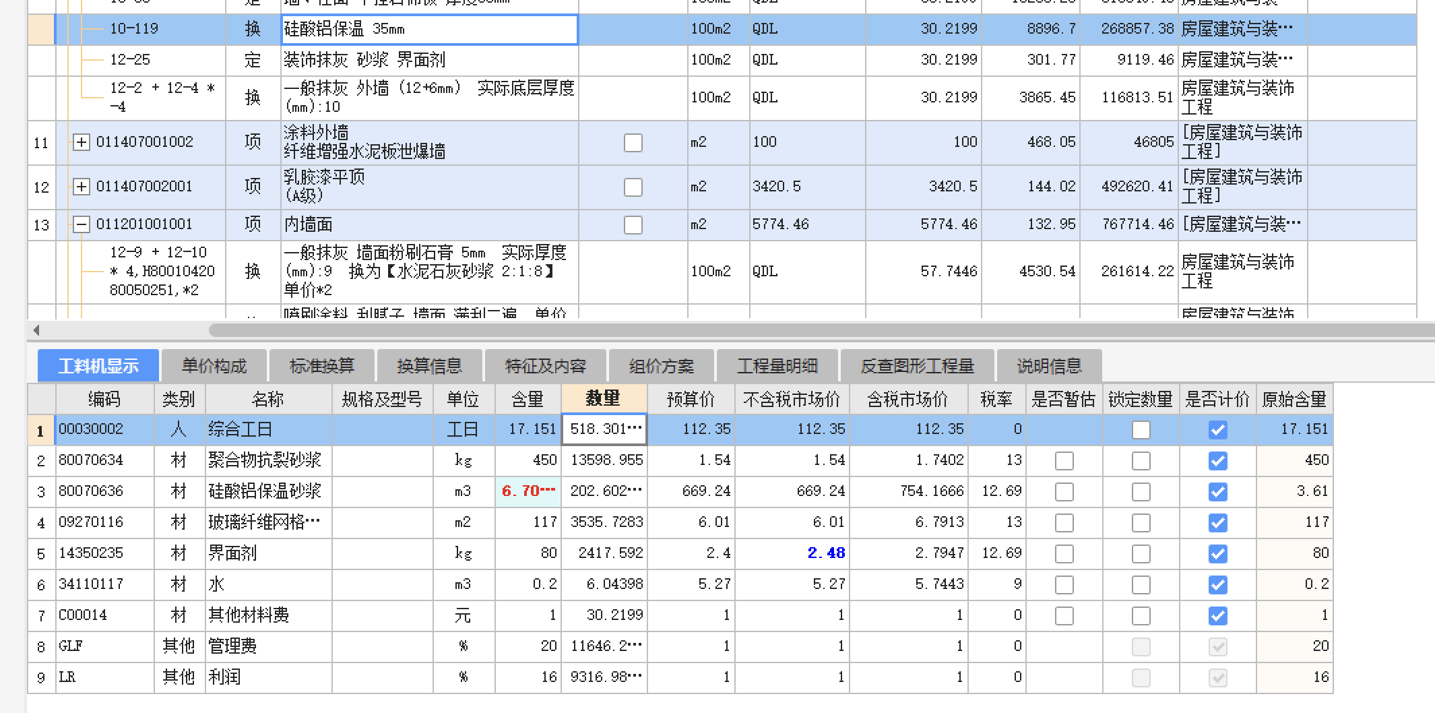Screen dimensions: 1435x713
Task: Click 一般抹灰 墙面粉刷石膏 5mm description cell
Action: coord(429,272)
